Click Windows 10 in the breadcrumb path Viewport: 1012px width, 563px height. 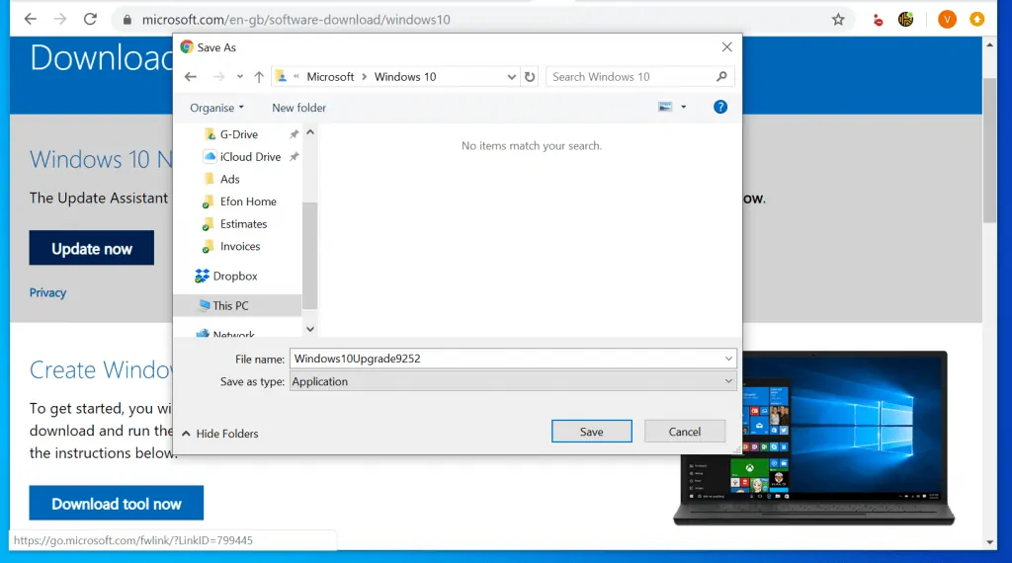405,77
